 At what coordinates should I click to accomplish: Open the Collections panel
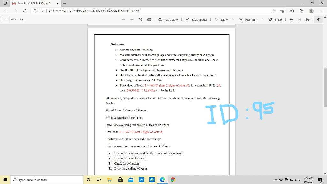click(301, 11)
